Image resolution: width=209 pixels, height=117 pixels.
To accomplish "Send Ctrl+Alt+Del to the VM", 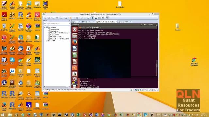I will [x=77, y=18].
